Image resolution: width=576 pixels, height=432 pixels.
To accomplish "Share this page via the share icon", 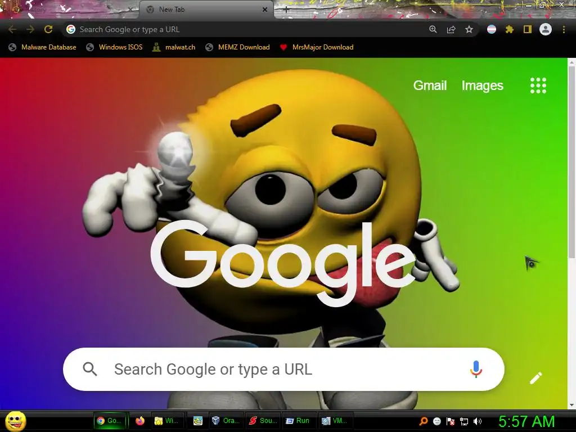I will 451,29.
